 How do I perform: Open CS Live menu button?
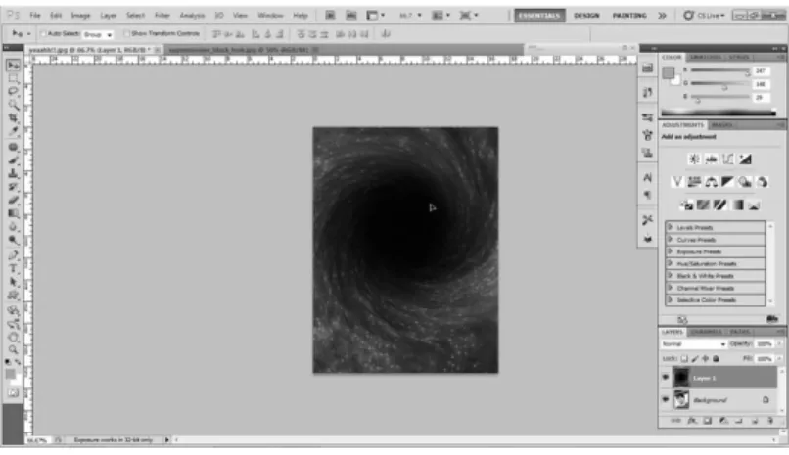(x=705, y=15)
